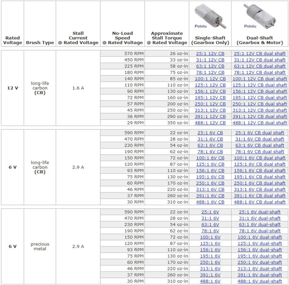Open 488:1 12V CB dual shaft link
The height and width of the screenshot is (285, 289).
[260, 123]
